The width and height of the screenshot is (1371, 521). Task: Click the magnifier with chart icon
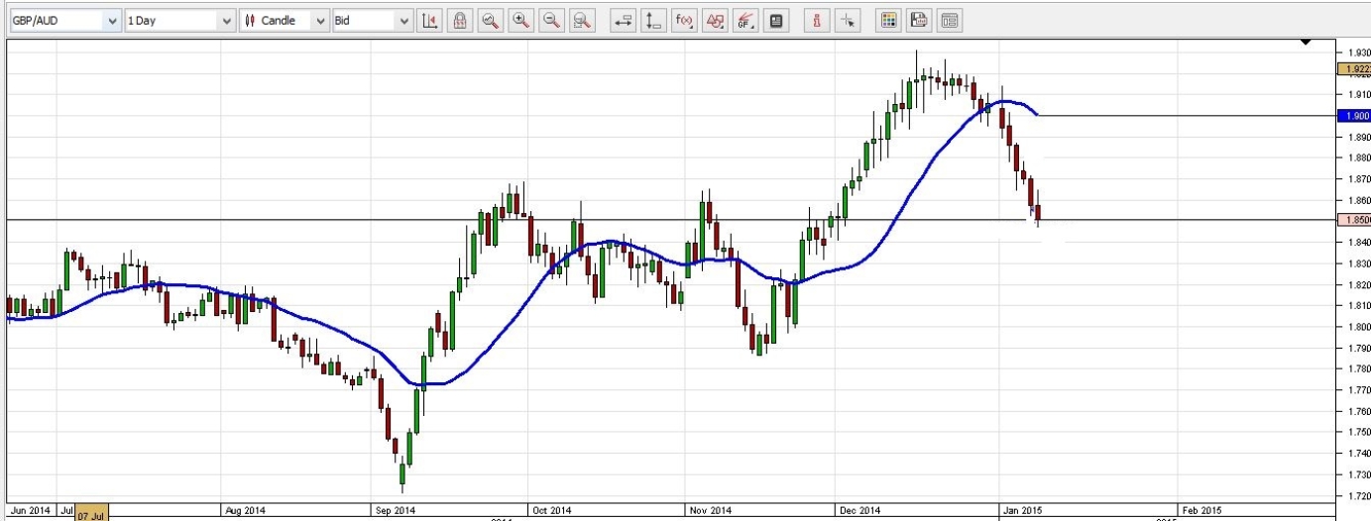(x=490, y=20)
